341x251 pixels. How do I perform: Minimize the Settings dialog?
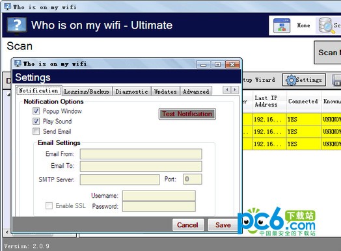[x=203, y=64]
